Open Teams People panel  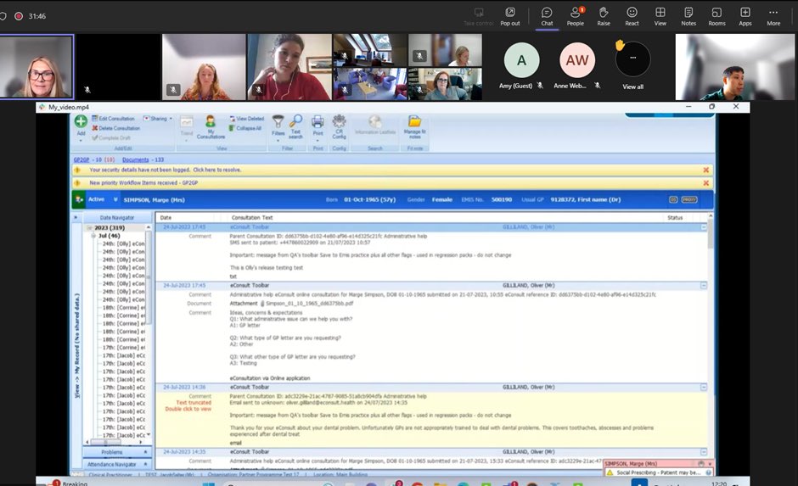pyautogui.click(x=575, y=16)
